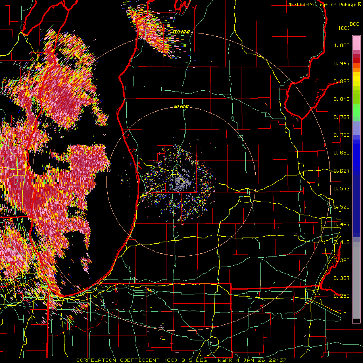Click the TH threshold label in legend
Viewport: 363px width, 363px height.
pyautogui.click(x=346, y=314)
